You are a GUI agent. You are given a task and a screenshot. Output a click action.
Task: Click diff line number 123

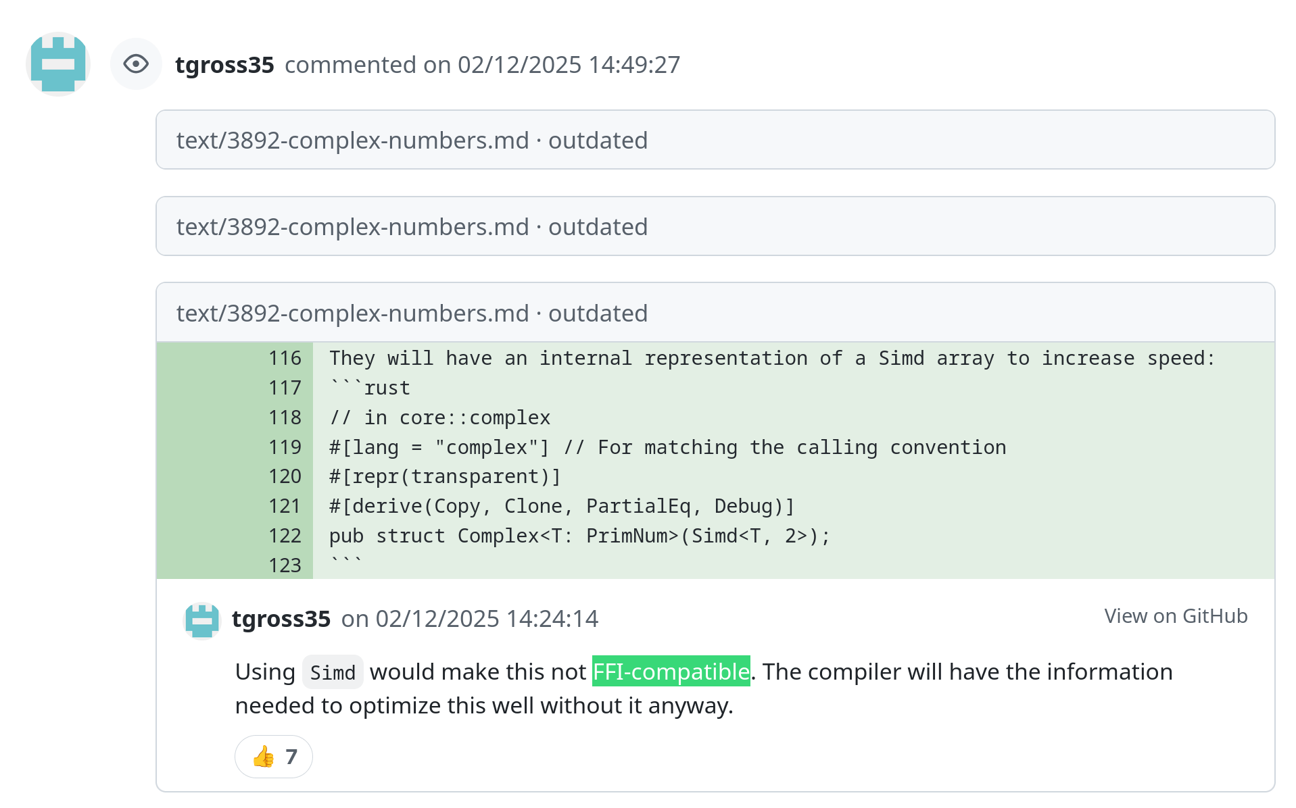pos(285,565)
